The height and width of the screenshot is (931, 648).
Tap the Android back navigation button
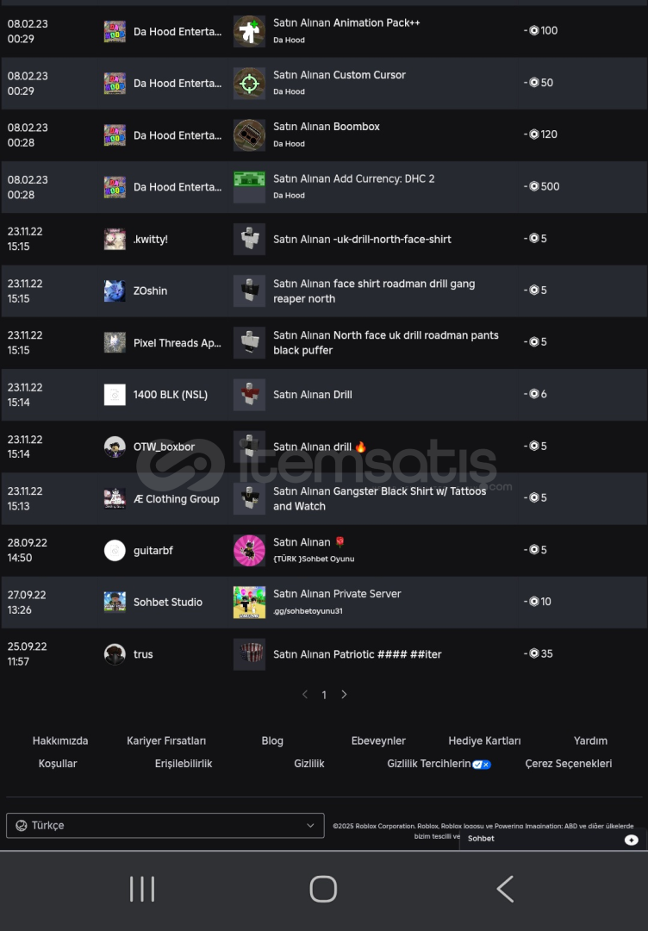click(x=505, y=890)
